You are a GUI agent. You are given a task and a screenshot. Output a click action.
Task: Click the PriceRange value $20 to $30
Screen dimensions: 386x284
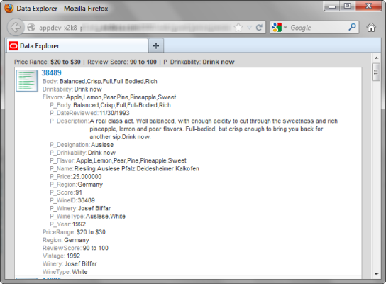point(91,232)
